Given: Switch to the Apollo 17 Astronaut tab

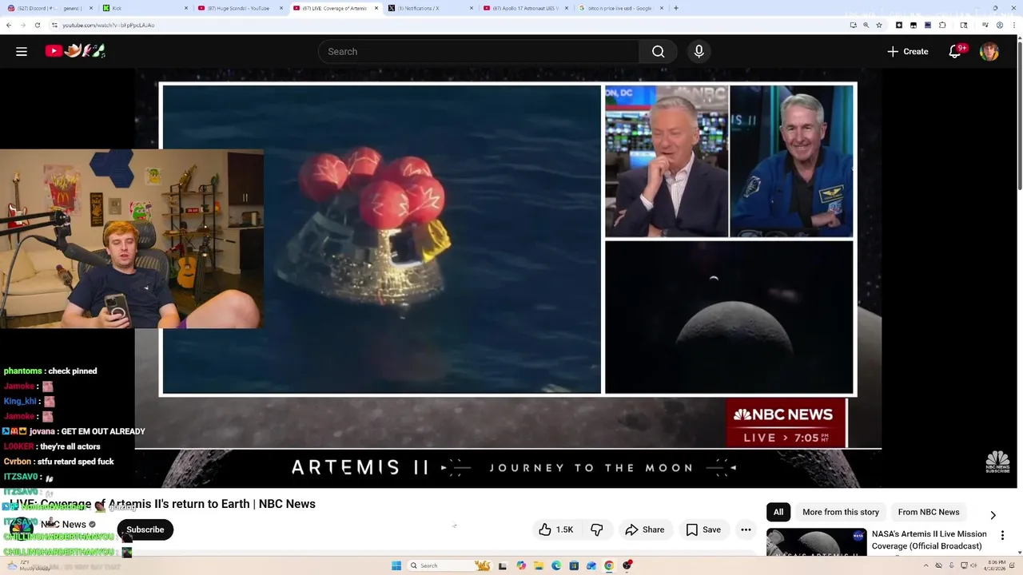Looking at the screenshot, I should [x=526, y=8].
